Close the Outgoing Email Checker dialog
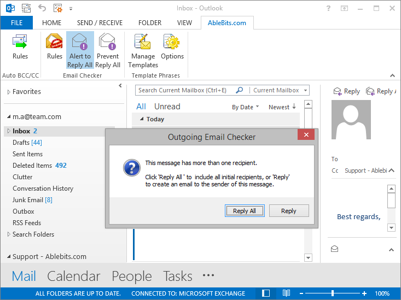The width and height of the screenshot is (401, 300). [x=306, y=134]
